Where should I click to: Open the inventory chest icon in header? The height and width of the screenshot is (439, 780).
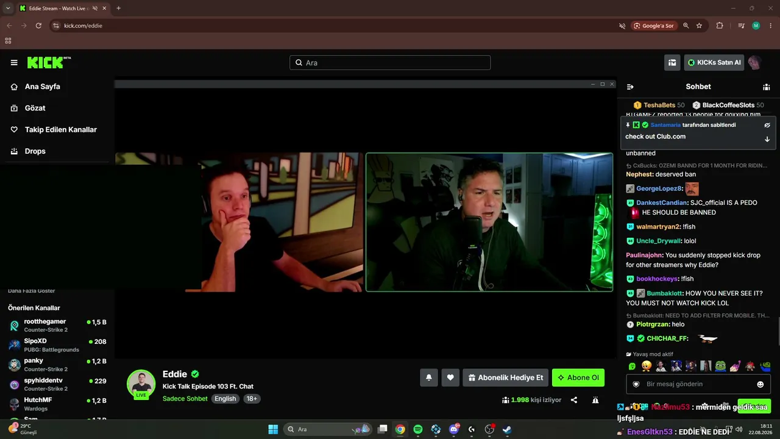[672, 62]
